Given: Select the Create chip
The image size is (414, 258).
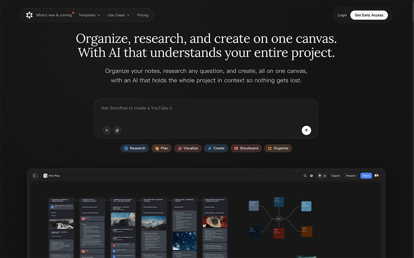Looking at the screenshot, I should [x=216, y=148].
